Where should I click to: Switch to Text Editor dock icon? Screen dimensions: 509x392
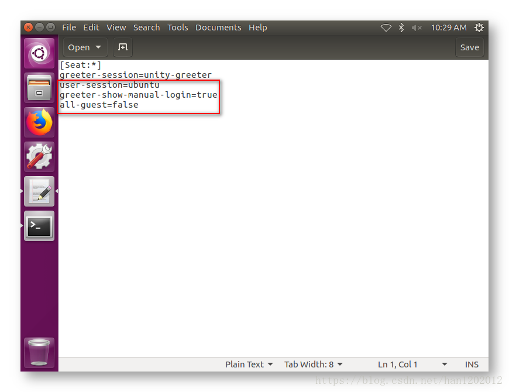pos(39,191)
